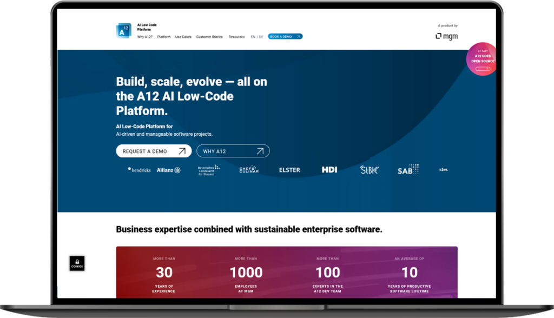Open the Resources navigation menu

236,37
